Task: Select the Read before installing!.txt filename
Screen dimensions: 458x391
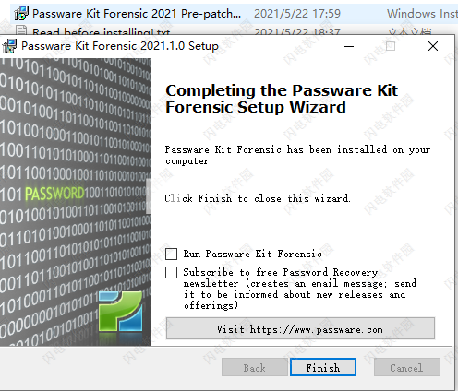Action: click(x=102, y=30)
